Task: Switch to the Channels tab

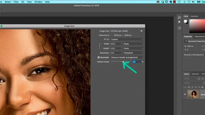Action: coord(195,74)
